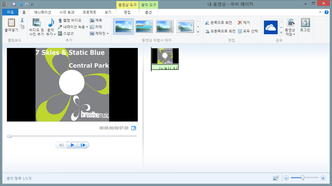Select the first AutoMovie theme thumbnail
The image size is (332, 186).
pyautogui.click(x=124, y=26)
